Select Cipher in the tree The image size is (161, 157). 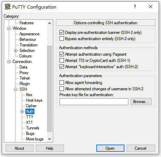click(x=31, y=106)
